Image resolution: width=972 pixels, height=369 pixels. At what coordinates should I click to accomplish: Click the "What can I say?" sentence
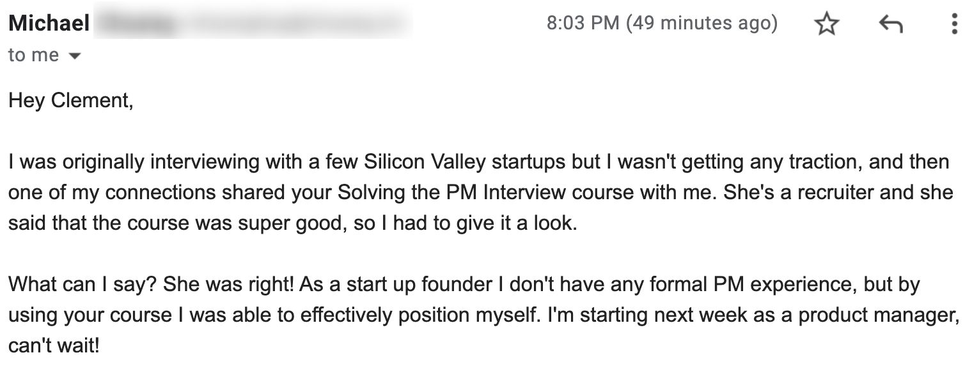pos(83,285)
